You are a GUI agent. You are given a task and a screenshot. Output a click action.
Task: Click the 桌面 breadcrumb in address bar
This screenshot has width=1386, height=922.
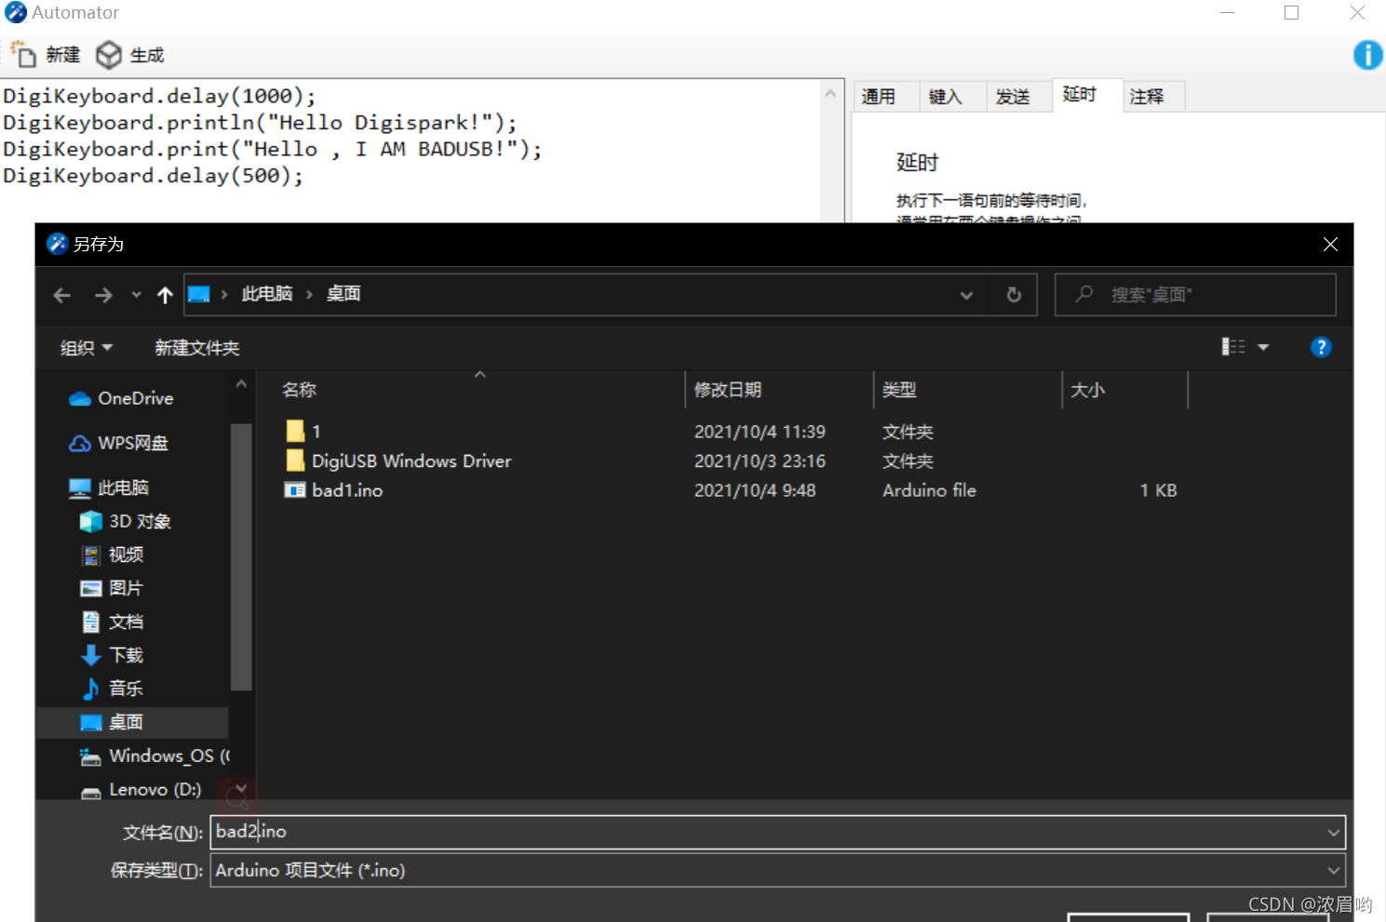[343, 294]
